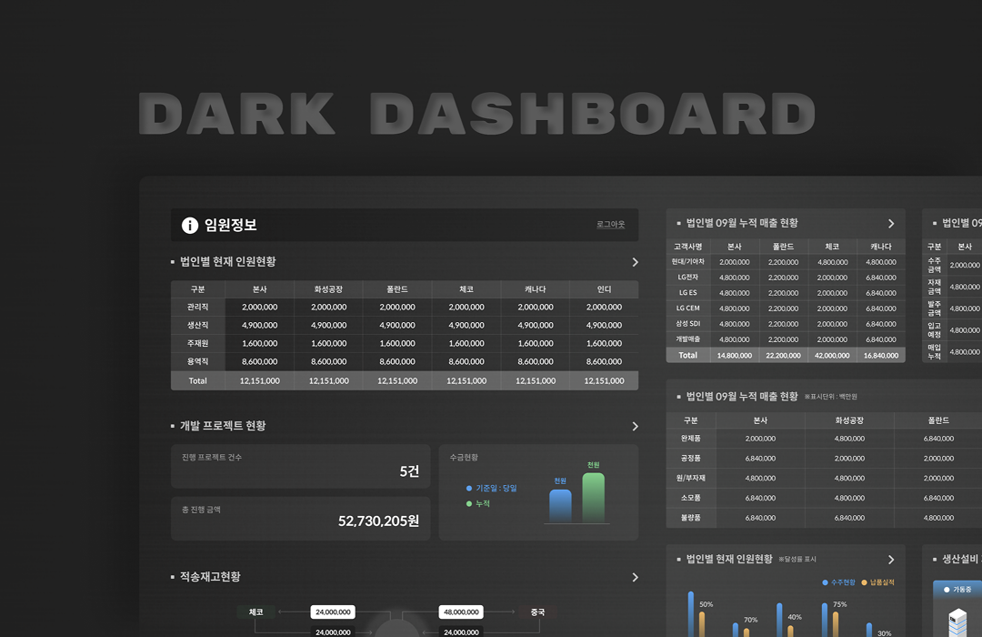Expand 개발 프로젝트 현황 section arrow

point(635,426)
